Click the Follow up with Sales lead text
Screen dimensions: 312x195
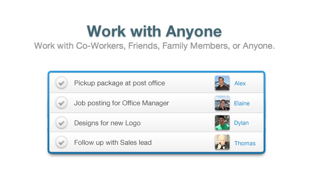pos(113,143)
